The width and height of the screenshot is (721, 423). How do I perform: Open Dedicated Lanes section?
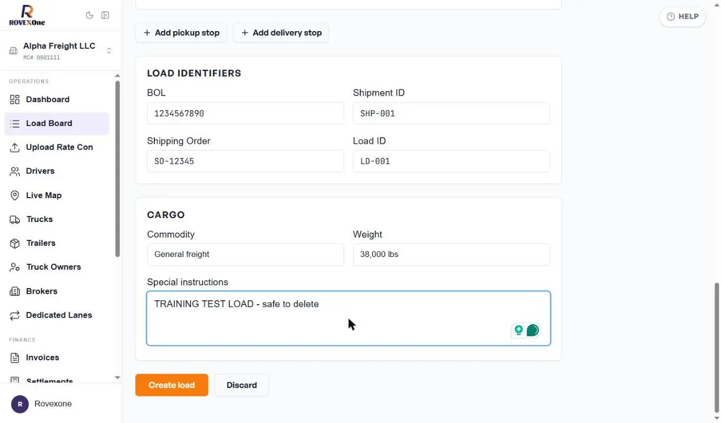[57, 315]
